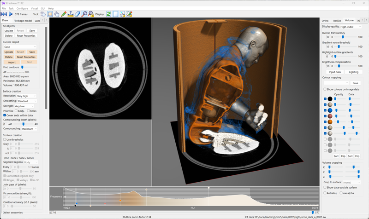Image resolution: width=369 pixels, height=219 pixels.
Task: Select the magnifier zoom tool
Action: [84, 14]
